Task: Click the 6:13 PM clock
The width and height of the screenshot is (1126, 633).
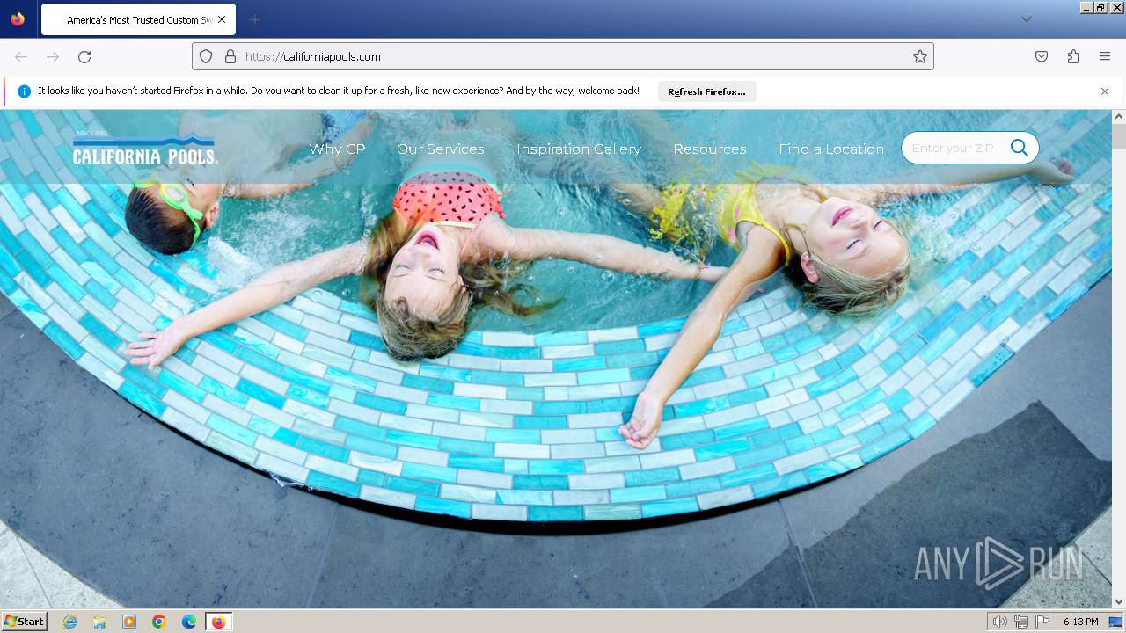Action: [1080, 622]
